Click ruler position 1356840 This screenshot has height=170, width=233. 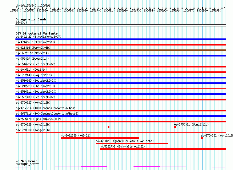(15, 10)
